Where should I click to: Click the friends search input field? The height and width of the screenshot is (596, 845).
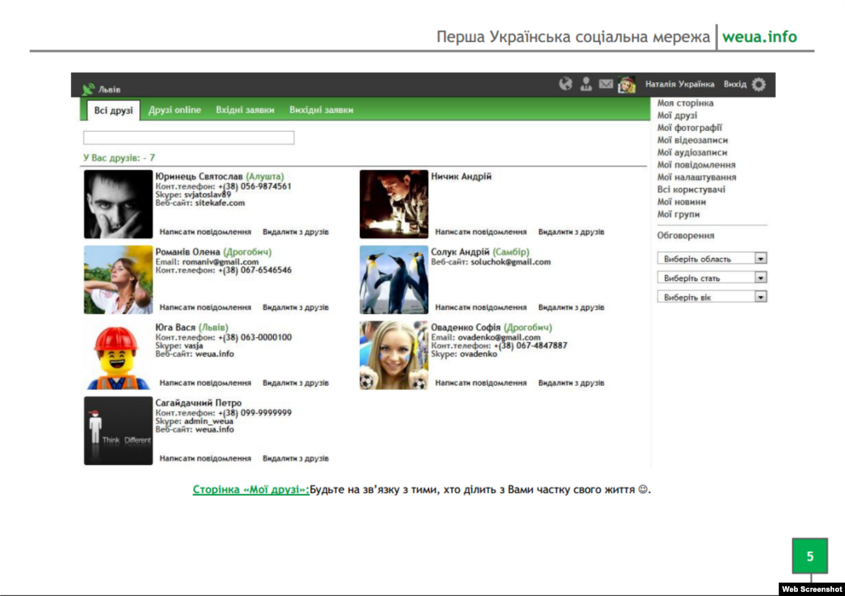[x=188, y=138]
